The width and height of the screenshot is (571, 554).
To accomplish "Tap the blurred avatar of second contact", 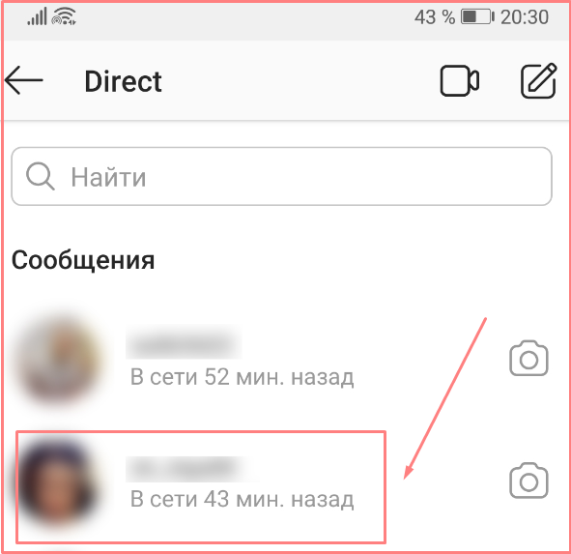I will 58,482.
